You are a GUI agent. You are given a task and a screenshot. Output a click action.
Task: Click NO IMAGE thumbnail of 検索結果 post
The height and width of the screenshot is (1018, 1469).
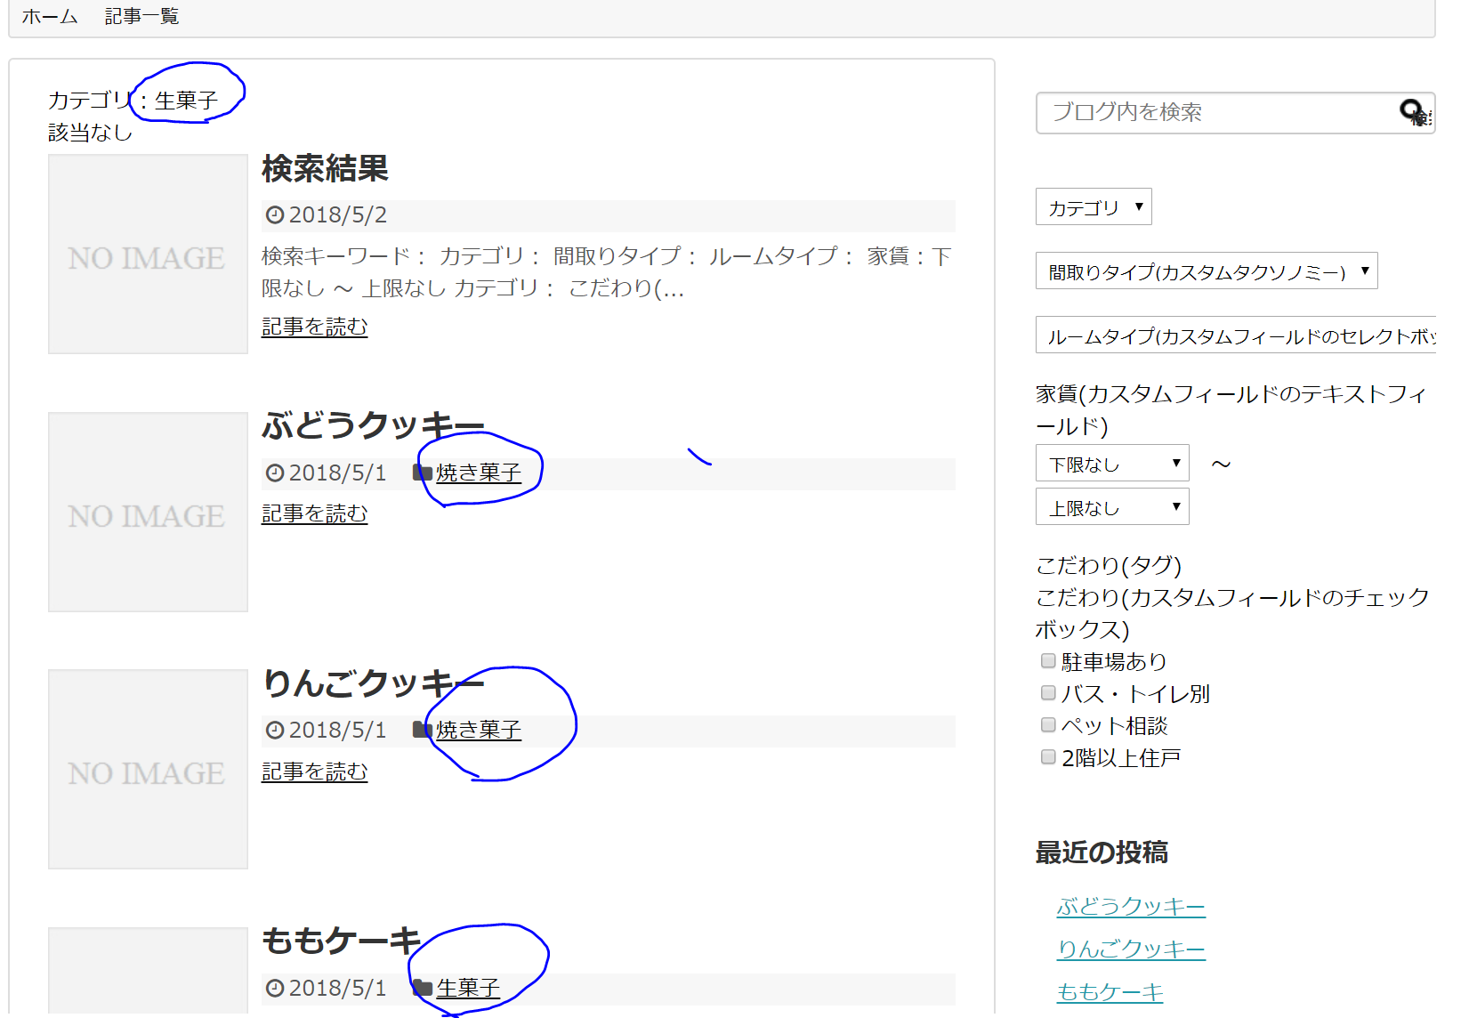point(148,254)
